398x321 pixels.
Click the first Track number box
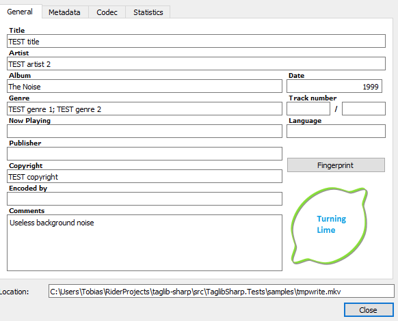click(x=308, y=109)
